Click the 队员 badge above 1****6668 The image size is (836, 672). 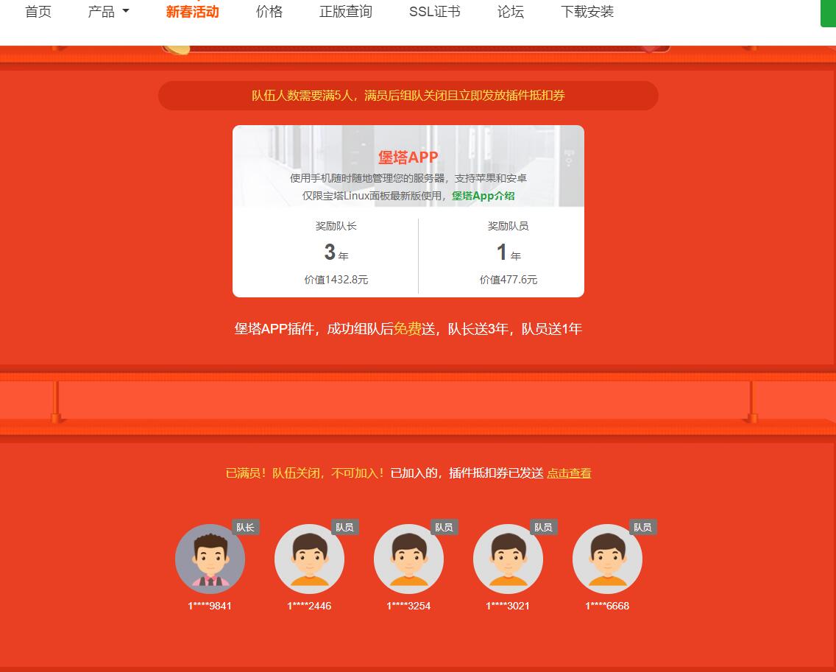[x=642, y=527]
